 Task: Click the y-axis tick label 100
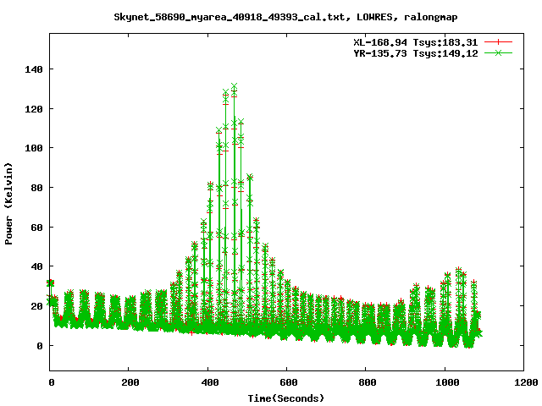pos(34,148)
